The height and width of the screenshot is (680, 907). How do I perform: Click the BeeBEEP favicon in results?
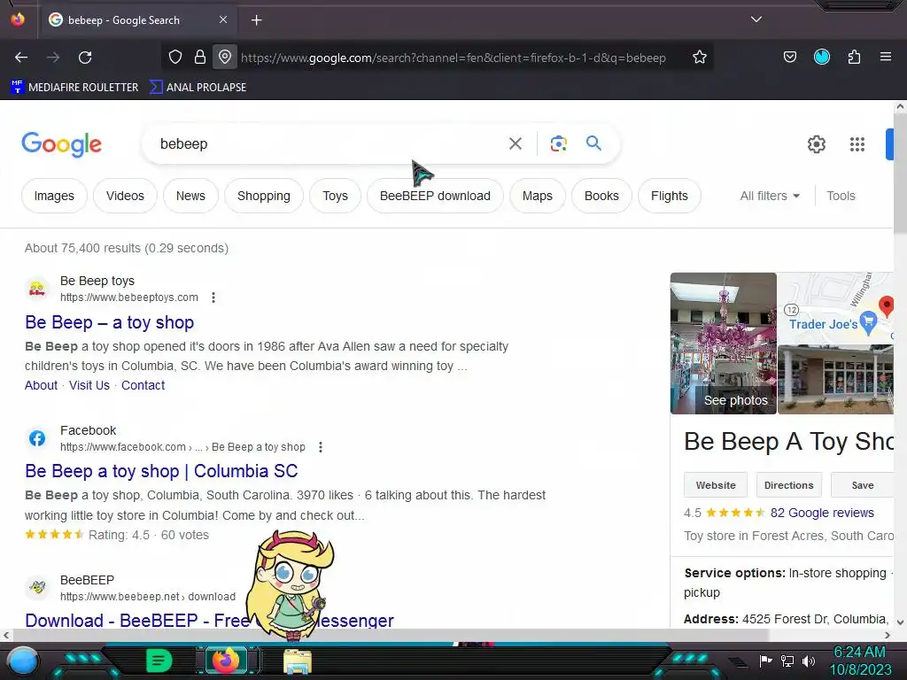(x=37, y=588)
